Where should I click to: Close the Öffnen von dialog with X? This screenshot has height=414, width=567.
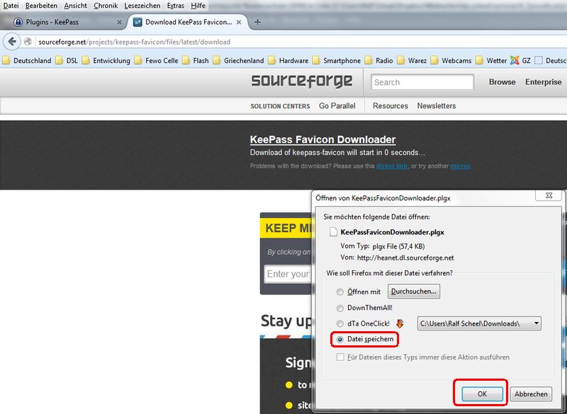tap(549, 195)
